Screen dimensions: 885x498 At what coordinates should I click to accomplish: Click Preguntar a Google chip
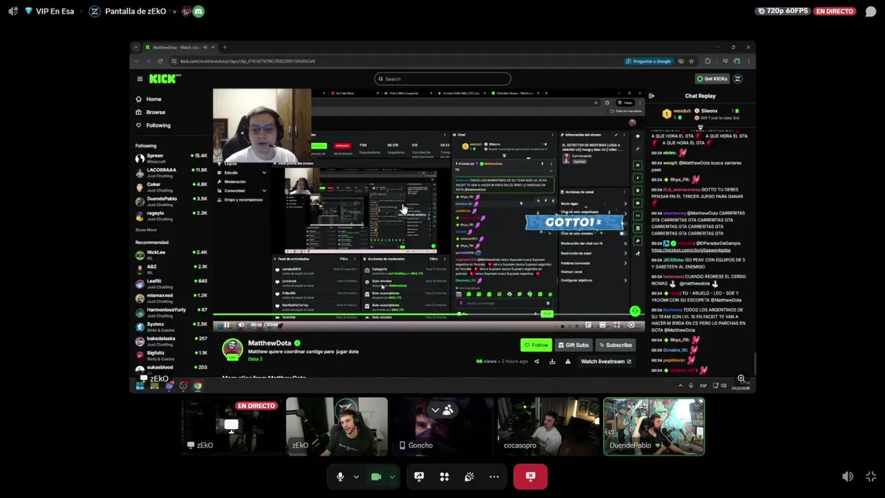[648, 61]
